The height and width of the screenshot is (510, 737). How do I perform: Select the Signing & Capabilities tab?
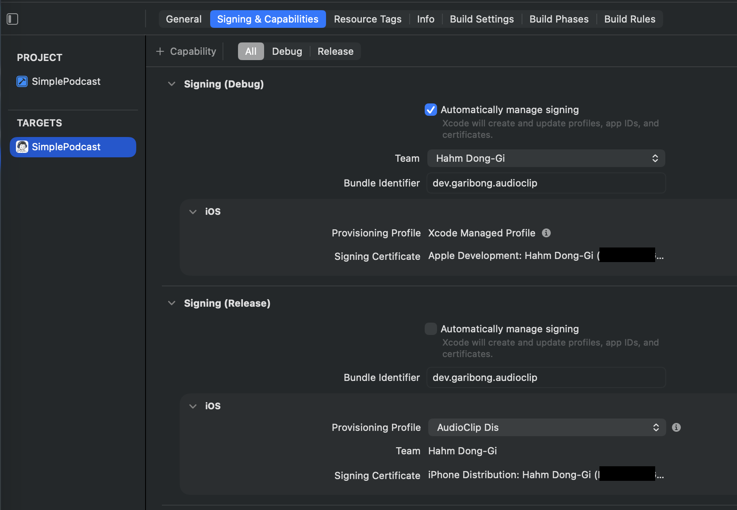coord(268,19)
